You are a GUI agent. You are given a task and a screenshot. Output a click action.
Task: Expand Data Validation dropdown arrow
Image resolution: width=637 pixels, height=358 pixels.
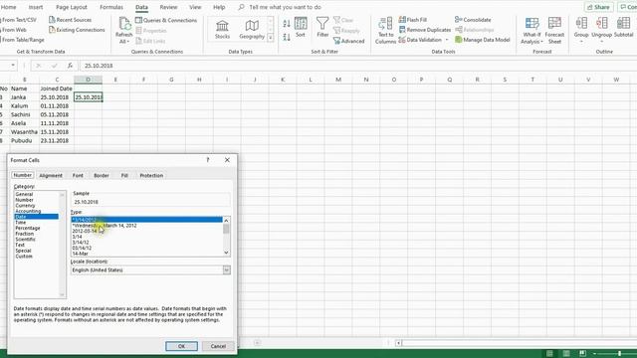click(447, 40)
